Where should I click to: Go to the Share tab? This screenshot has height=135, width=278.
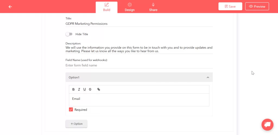(x=153, y=7)
